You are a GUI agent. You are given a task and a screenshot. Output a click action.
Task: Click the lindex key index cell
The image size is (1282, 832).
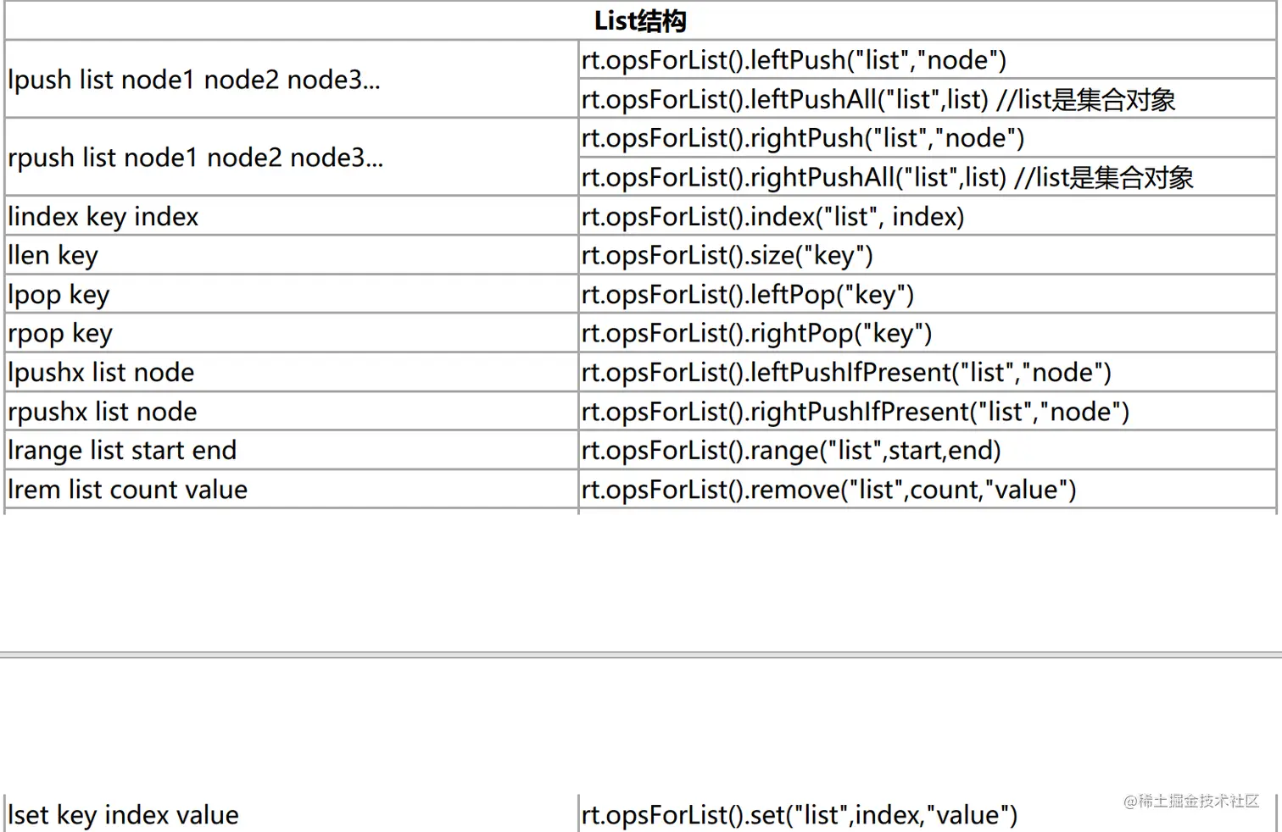click(x=103, y=217)
